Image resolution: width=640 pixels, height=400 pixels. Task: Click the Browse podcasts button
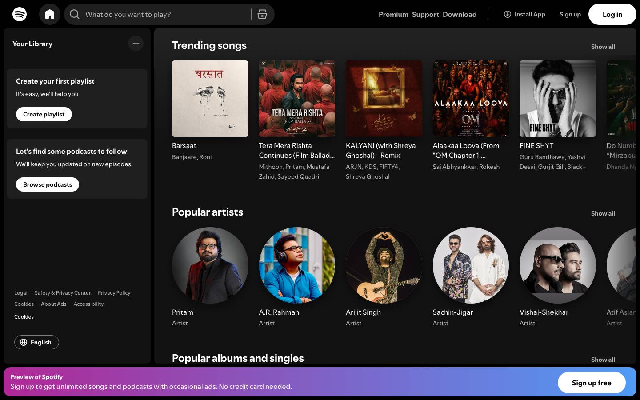pyautogui.click(x=48, y=184)
